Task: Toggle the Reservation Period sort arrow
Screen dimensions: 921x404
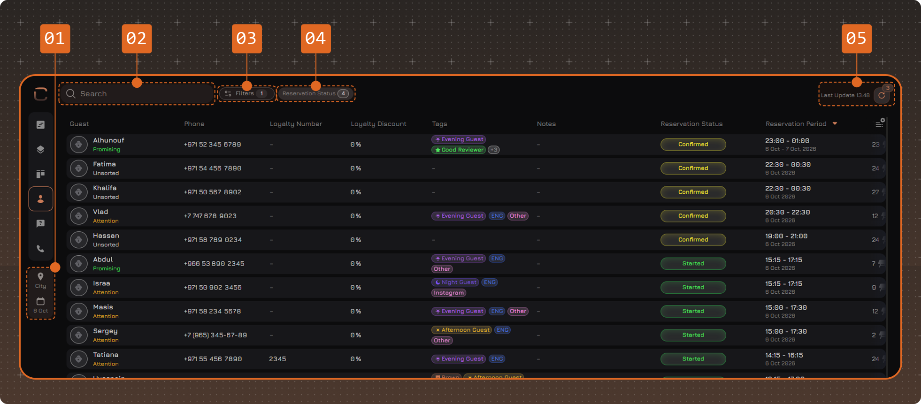Action: tap(835, 124)
